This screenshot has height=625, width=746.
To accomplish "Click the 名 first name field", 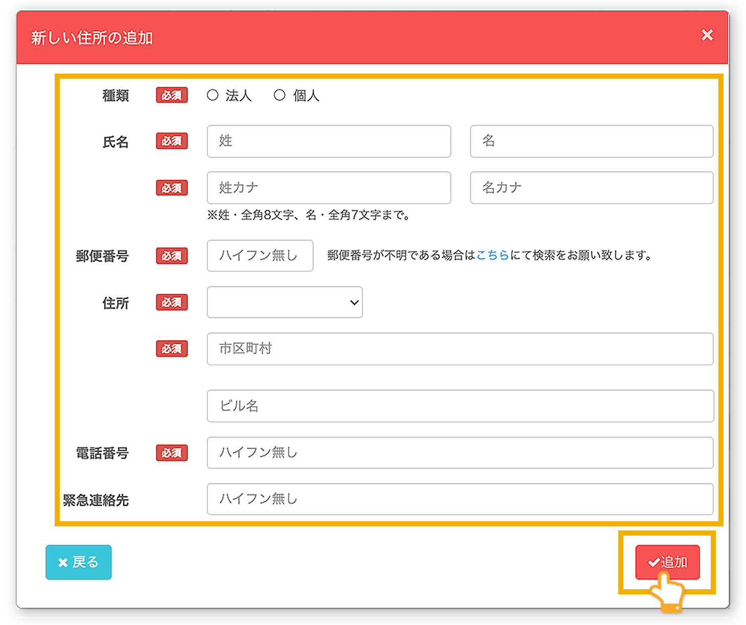I will [x=591, y=142].
